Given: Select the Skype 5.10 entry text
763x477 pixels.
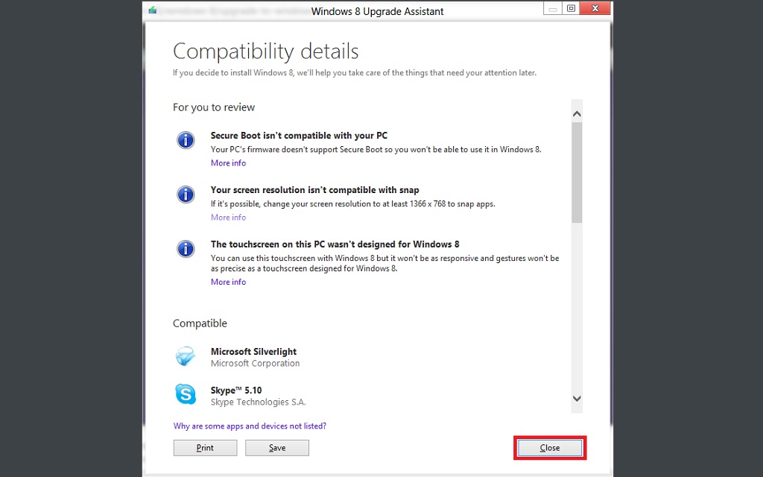Looking at the screenshot, I should [236, 391].
